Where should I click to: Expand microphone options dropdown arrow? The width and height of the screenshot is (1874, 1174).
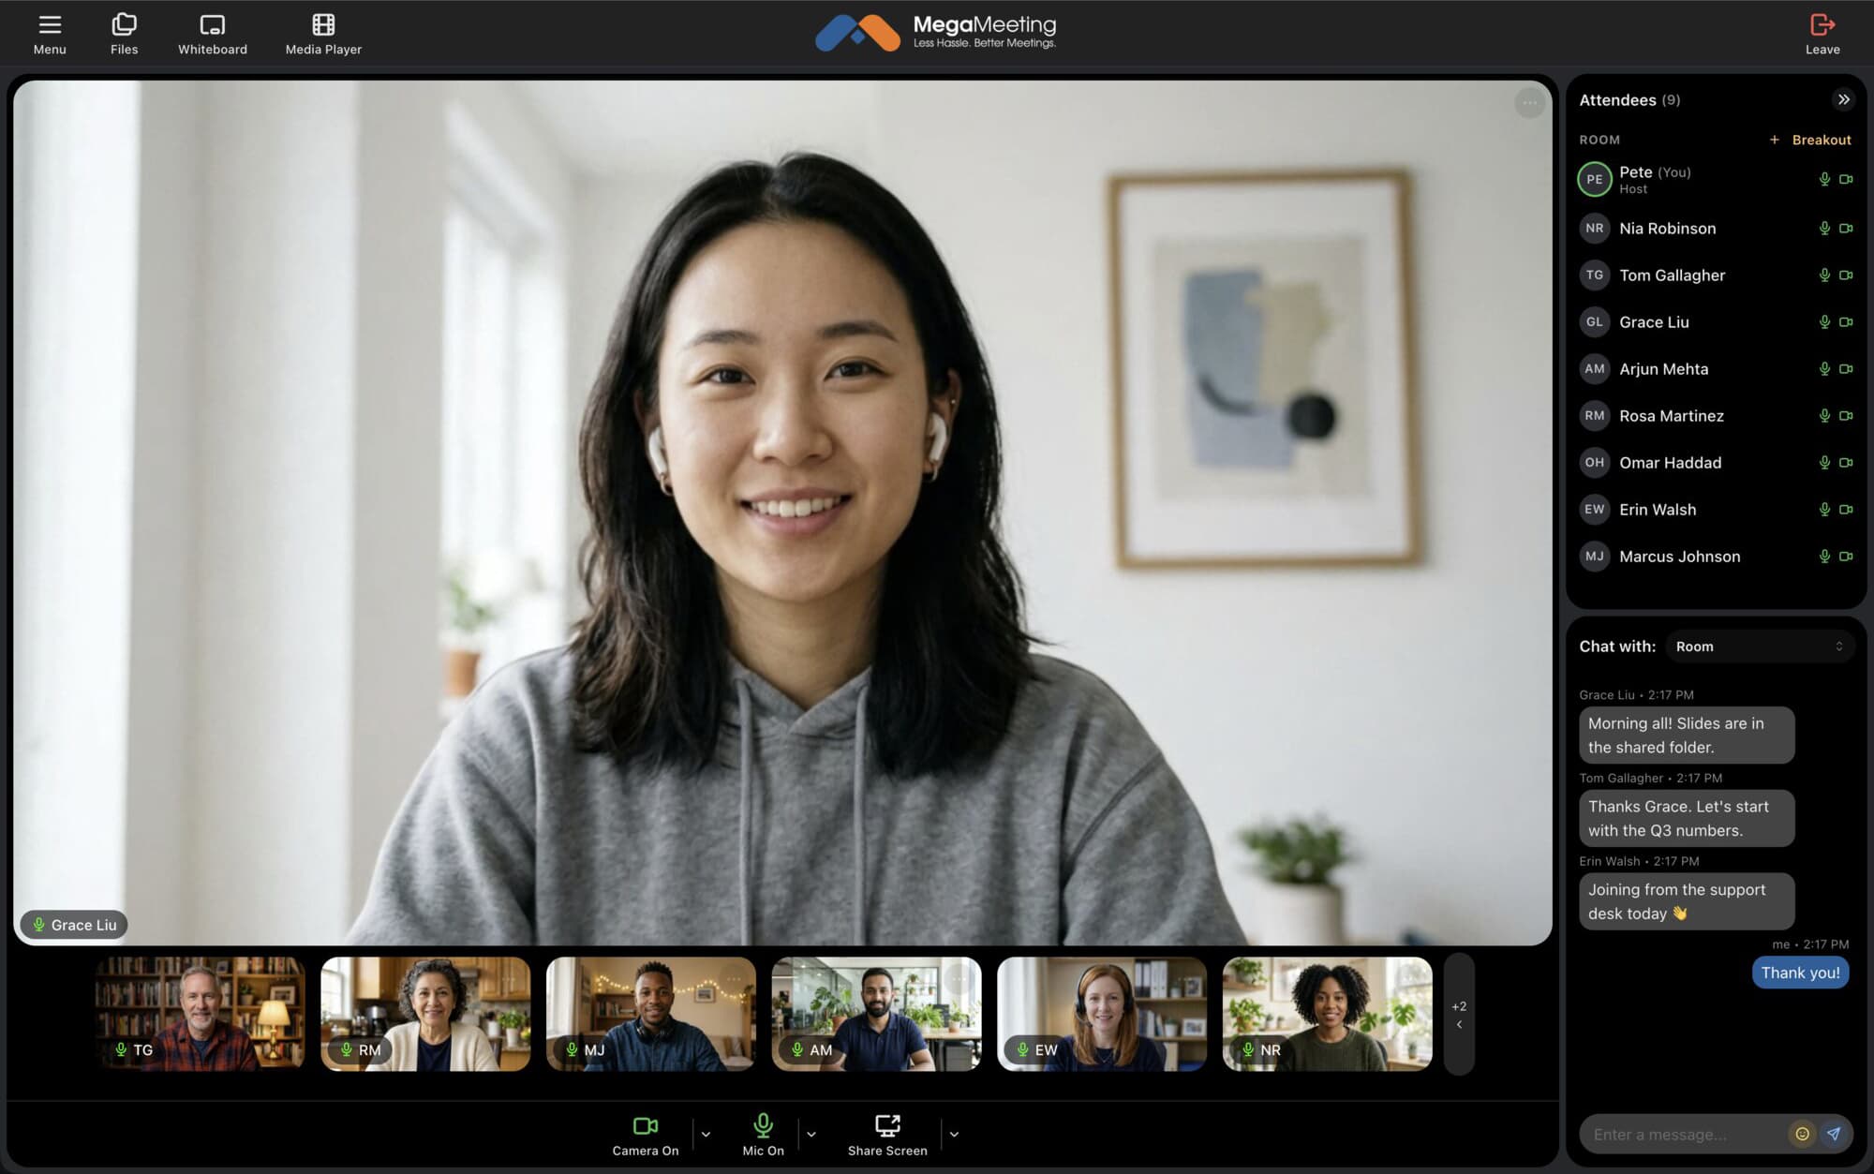811,1135
